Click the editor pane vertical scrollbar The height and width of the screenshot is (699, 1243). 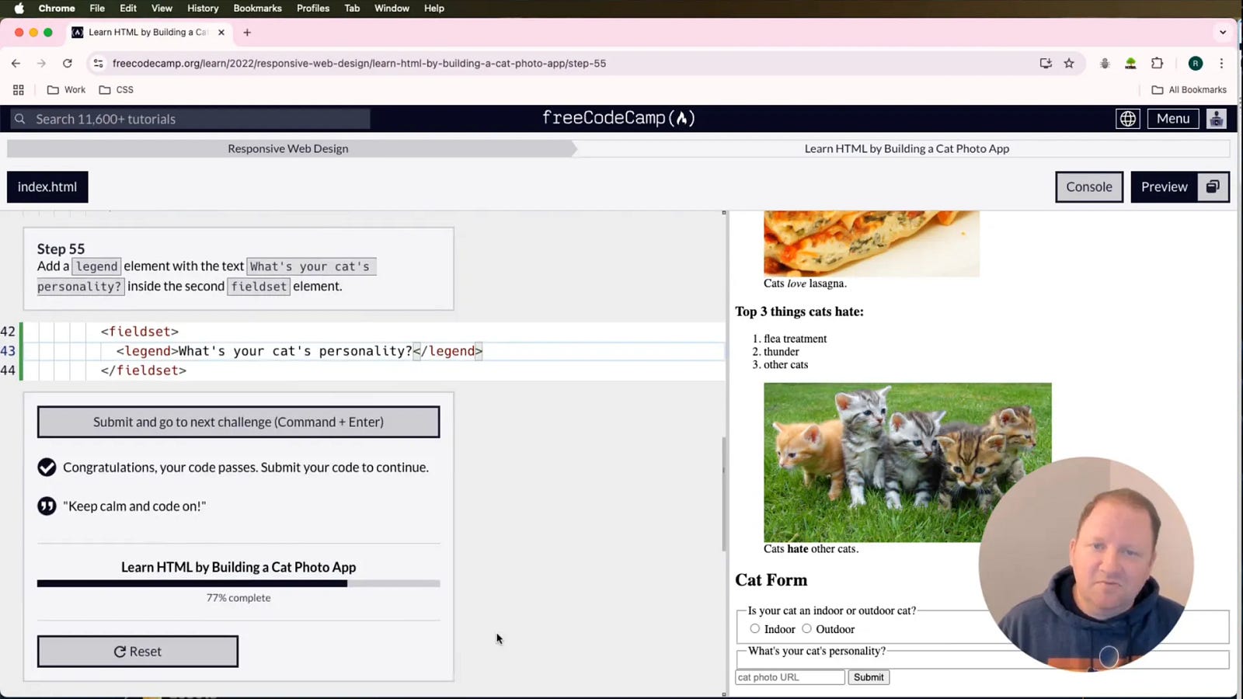tap(723, 493)
